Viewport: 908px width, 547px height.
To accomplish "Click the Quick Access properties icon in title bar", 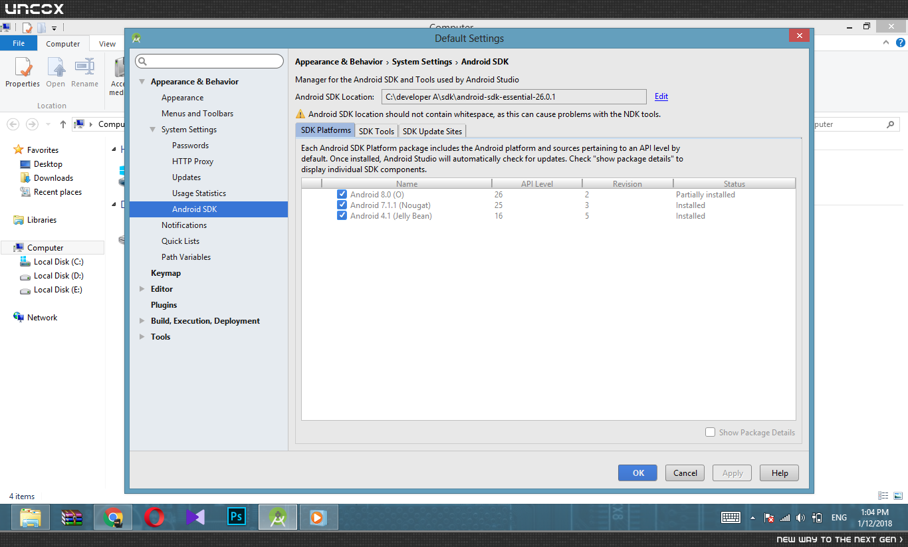I will (27, 28).
